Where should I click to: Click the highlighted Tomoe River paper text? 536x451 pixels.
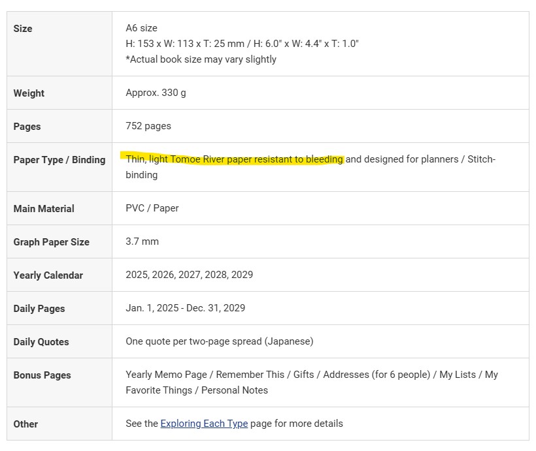click(x=234, y=159)
